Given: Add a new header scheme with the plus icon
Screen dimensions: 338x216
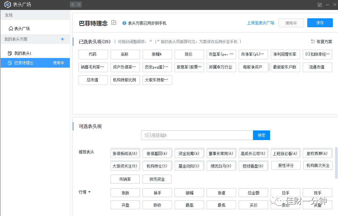Looking at the screenshot, I should 62,39.
